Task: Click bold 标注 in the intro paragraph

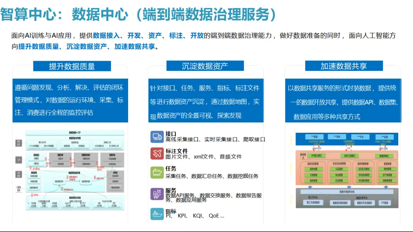Action: tap(176, 35)
